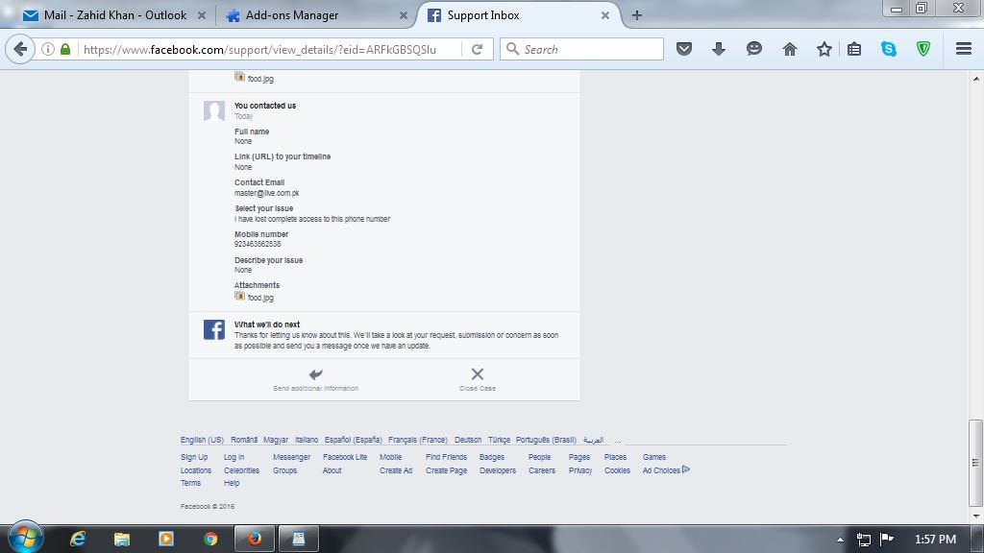Open the Badges footer link

pyautogui.click(x=492, y=457)
